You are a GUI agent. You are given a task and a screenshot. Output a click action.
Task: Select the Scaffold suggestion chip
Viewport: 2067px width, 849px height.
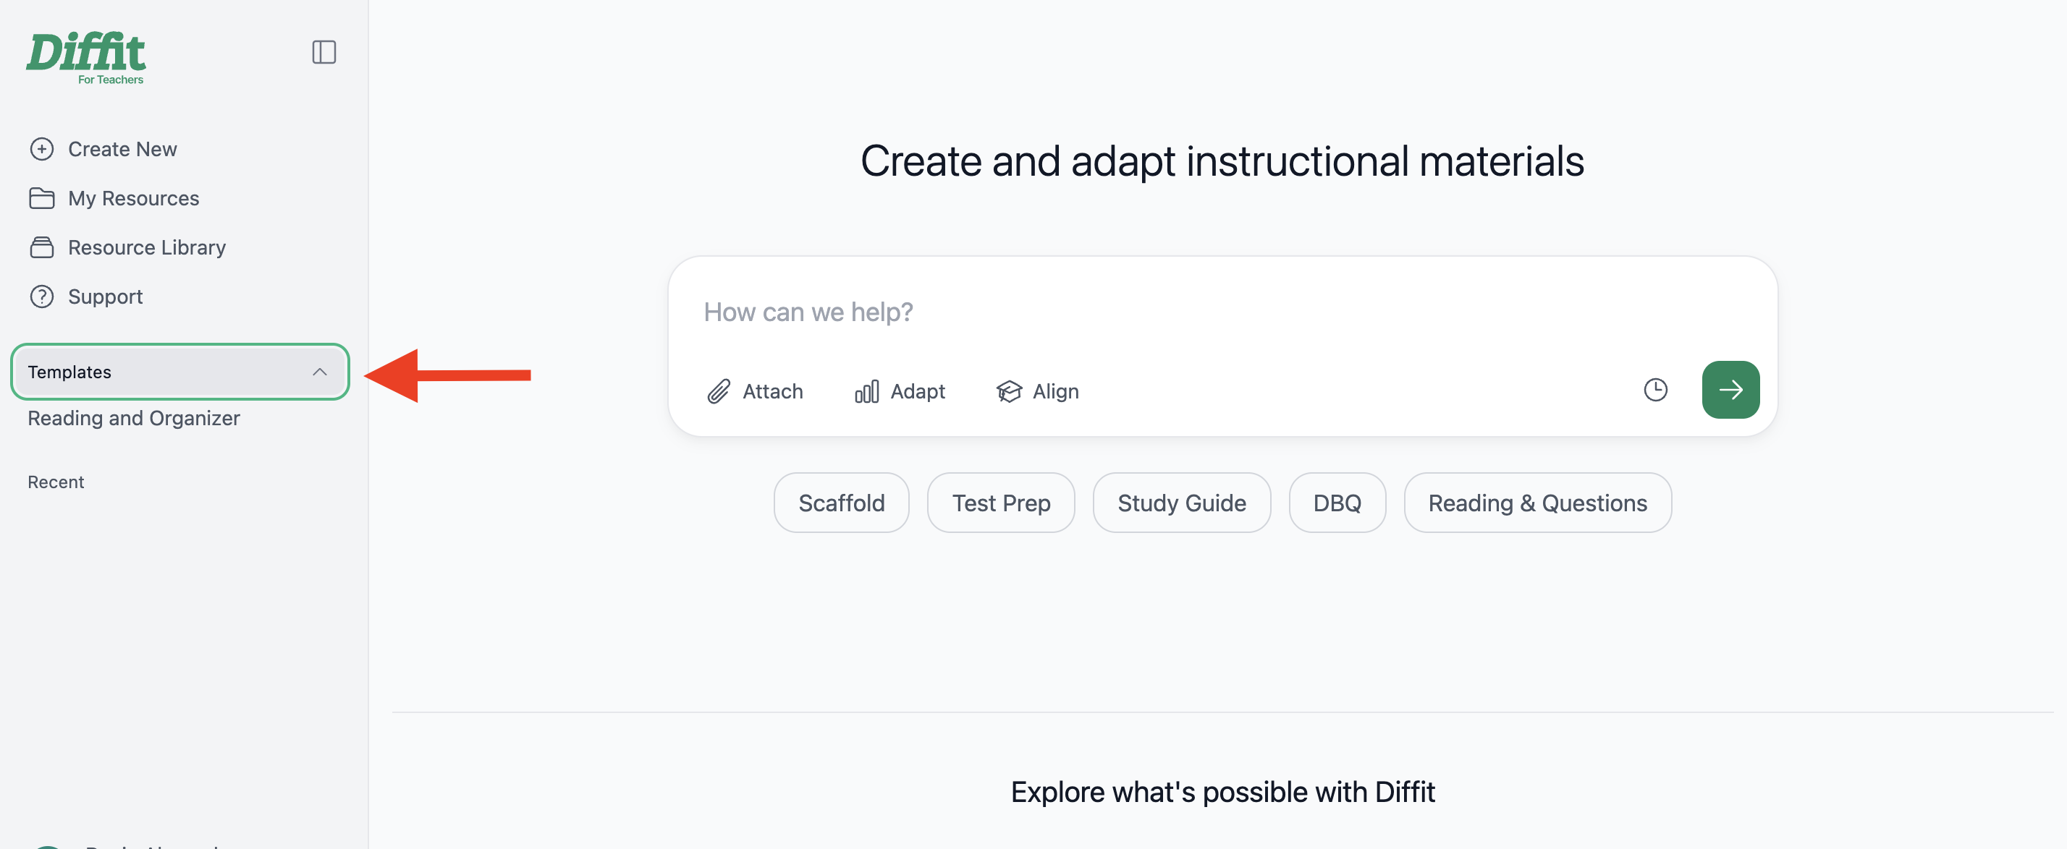point(841,503)
